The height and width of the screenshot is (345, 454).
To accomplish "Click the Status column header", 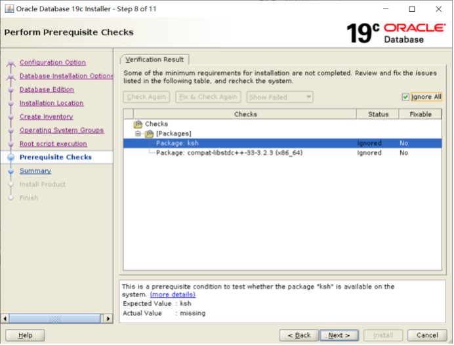I will coord(378,114).
